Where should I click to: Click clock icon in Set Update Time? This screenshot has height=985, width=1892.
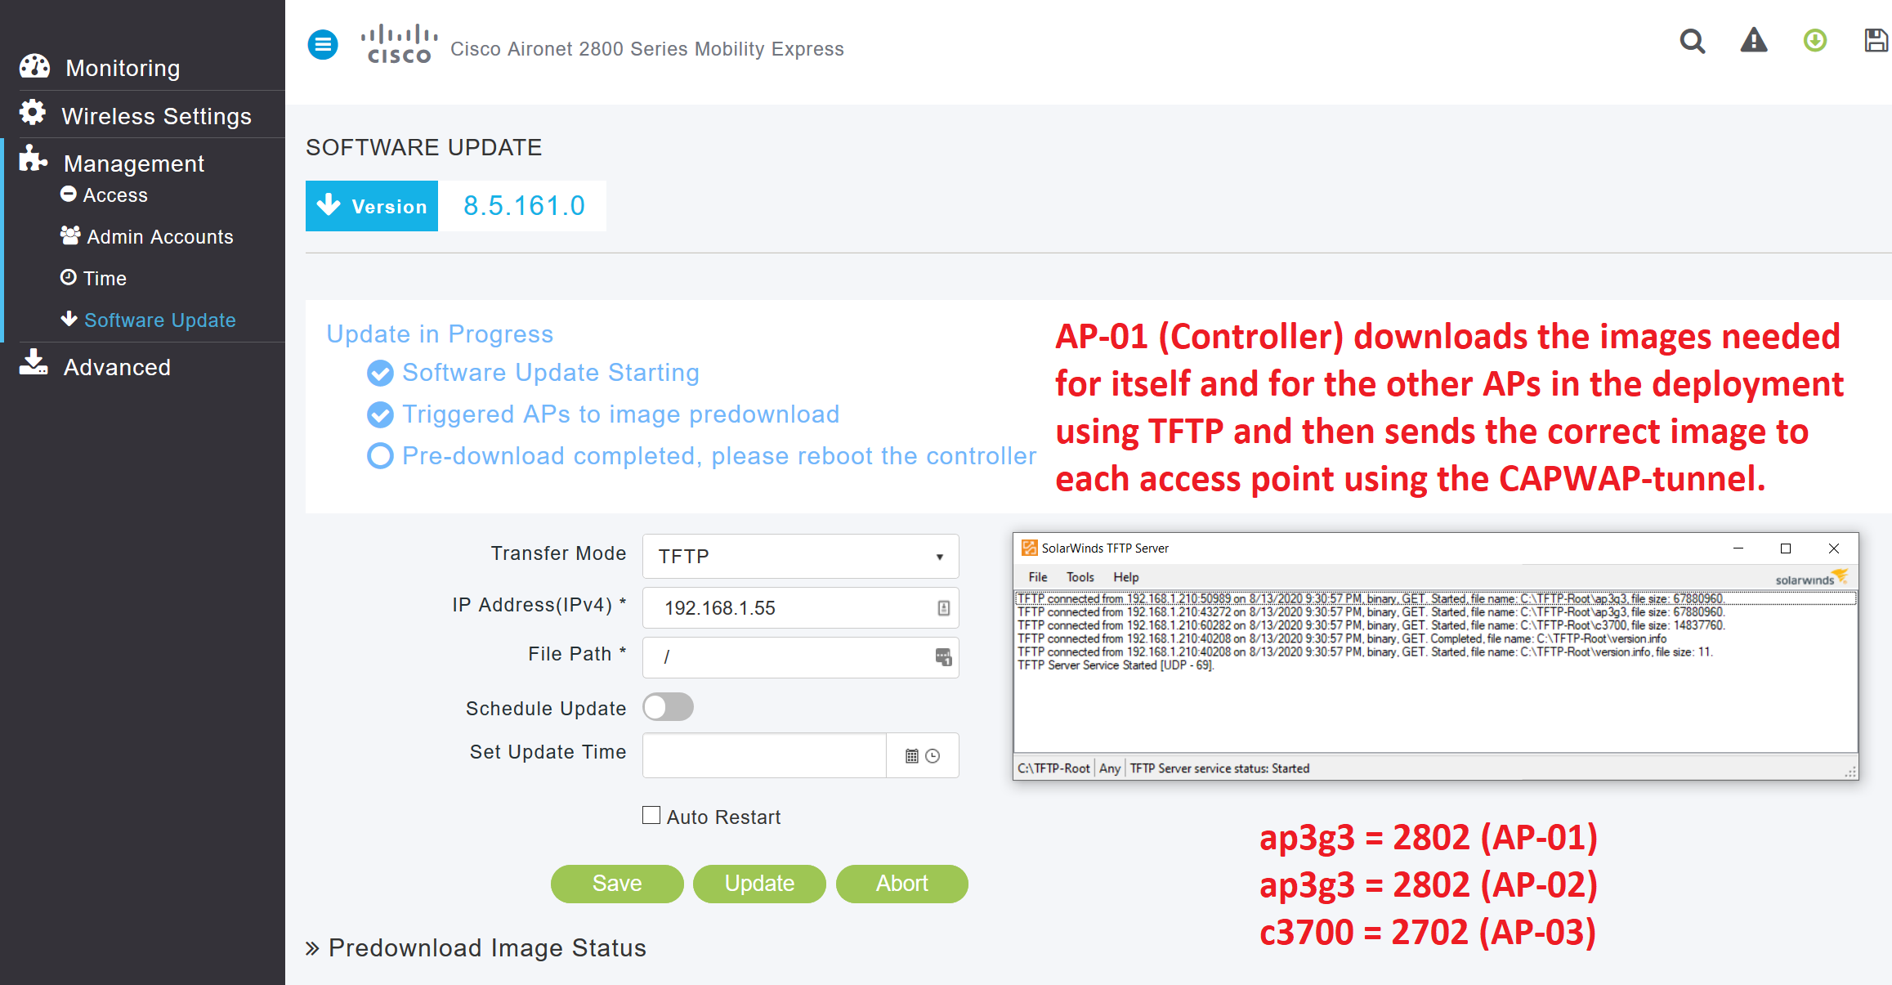click(x=933, y=756)
